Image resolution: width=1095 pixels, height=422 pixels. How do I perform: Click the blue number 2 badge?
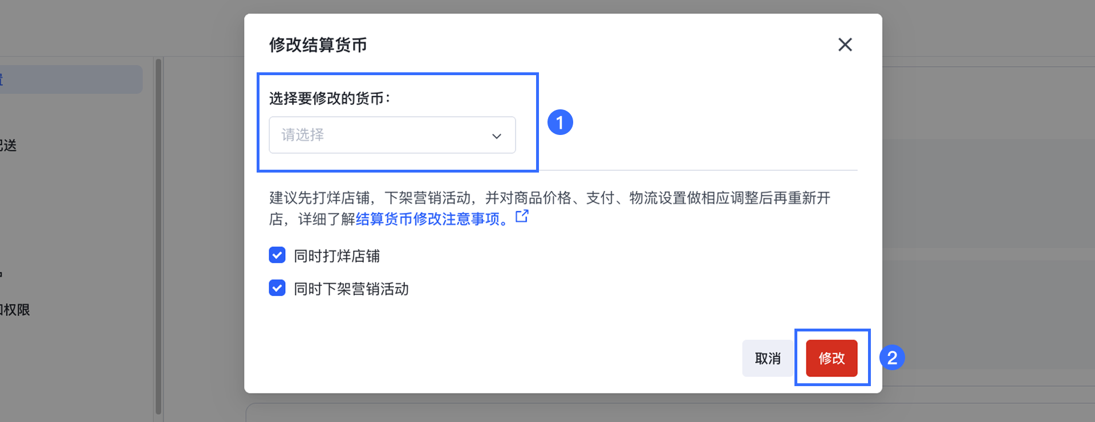pos(892,358)
